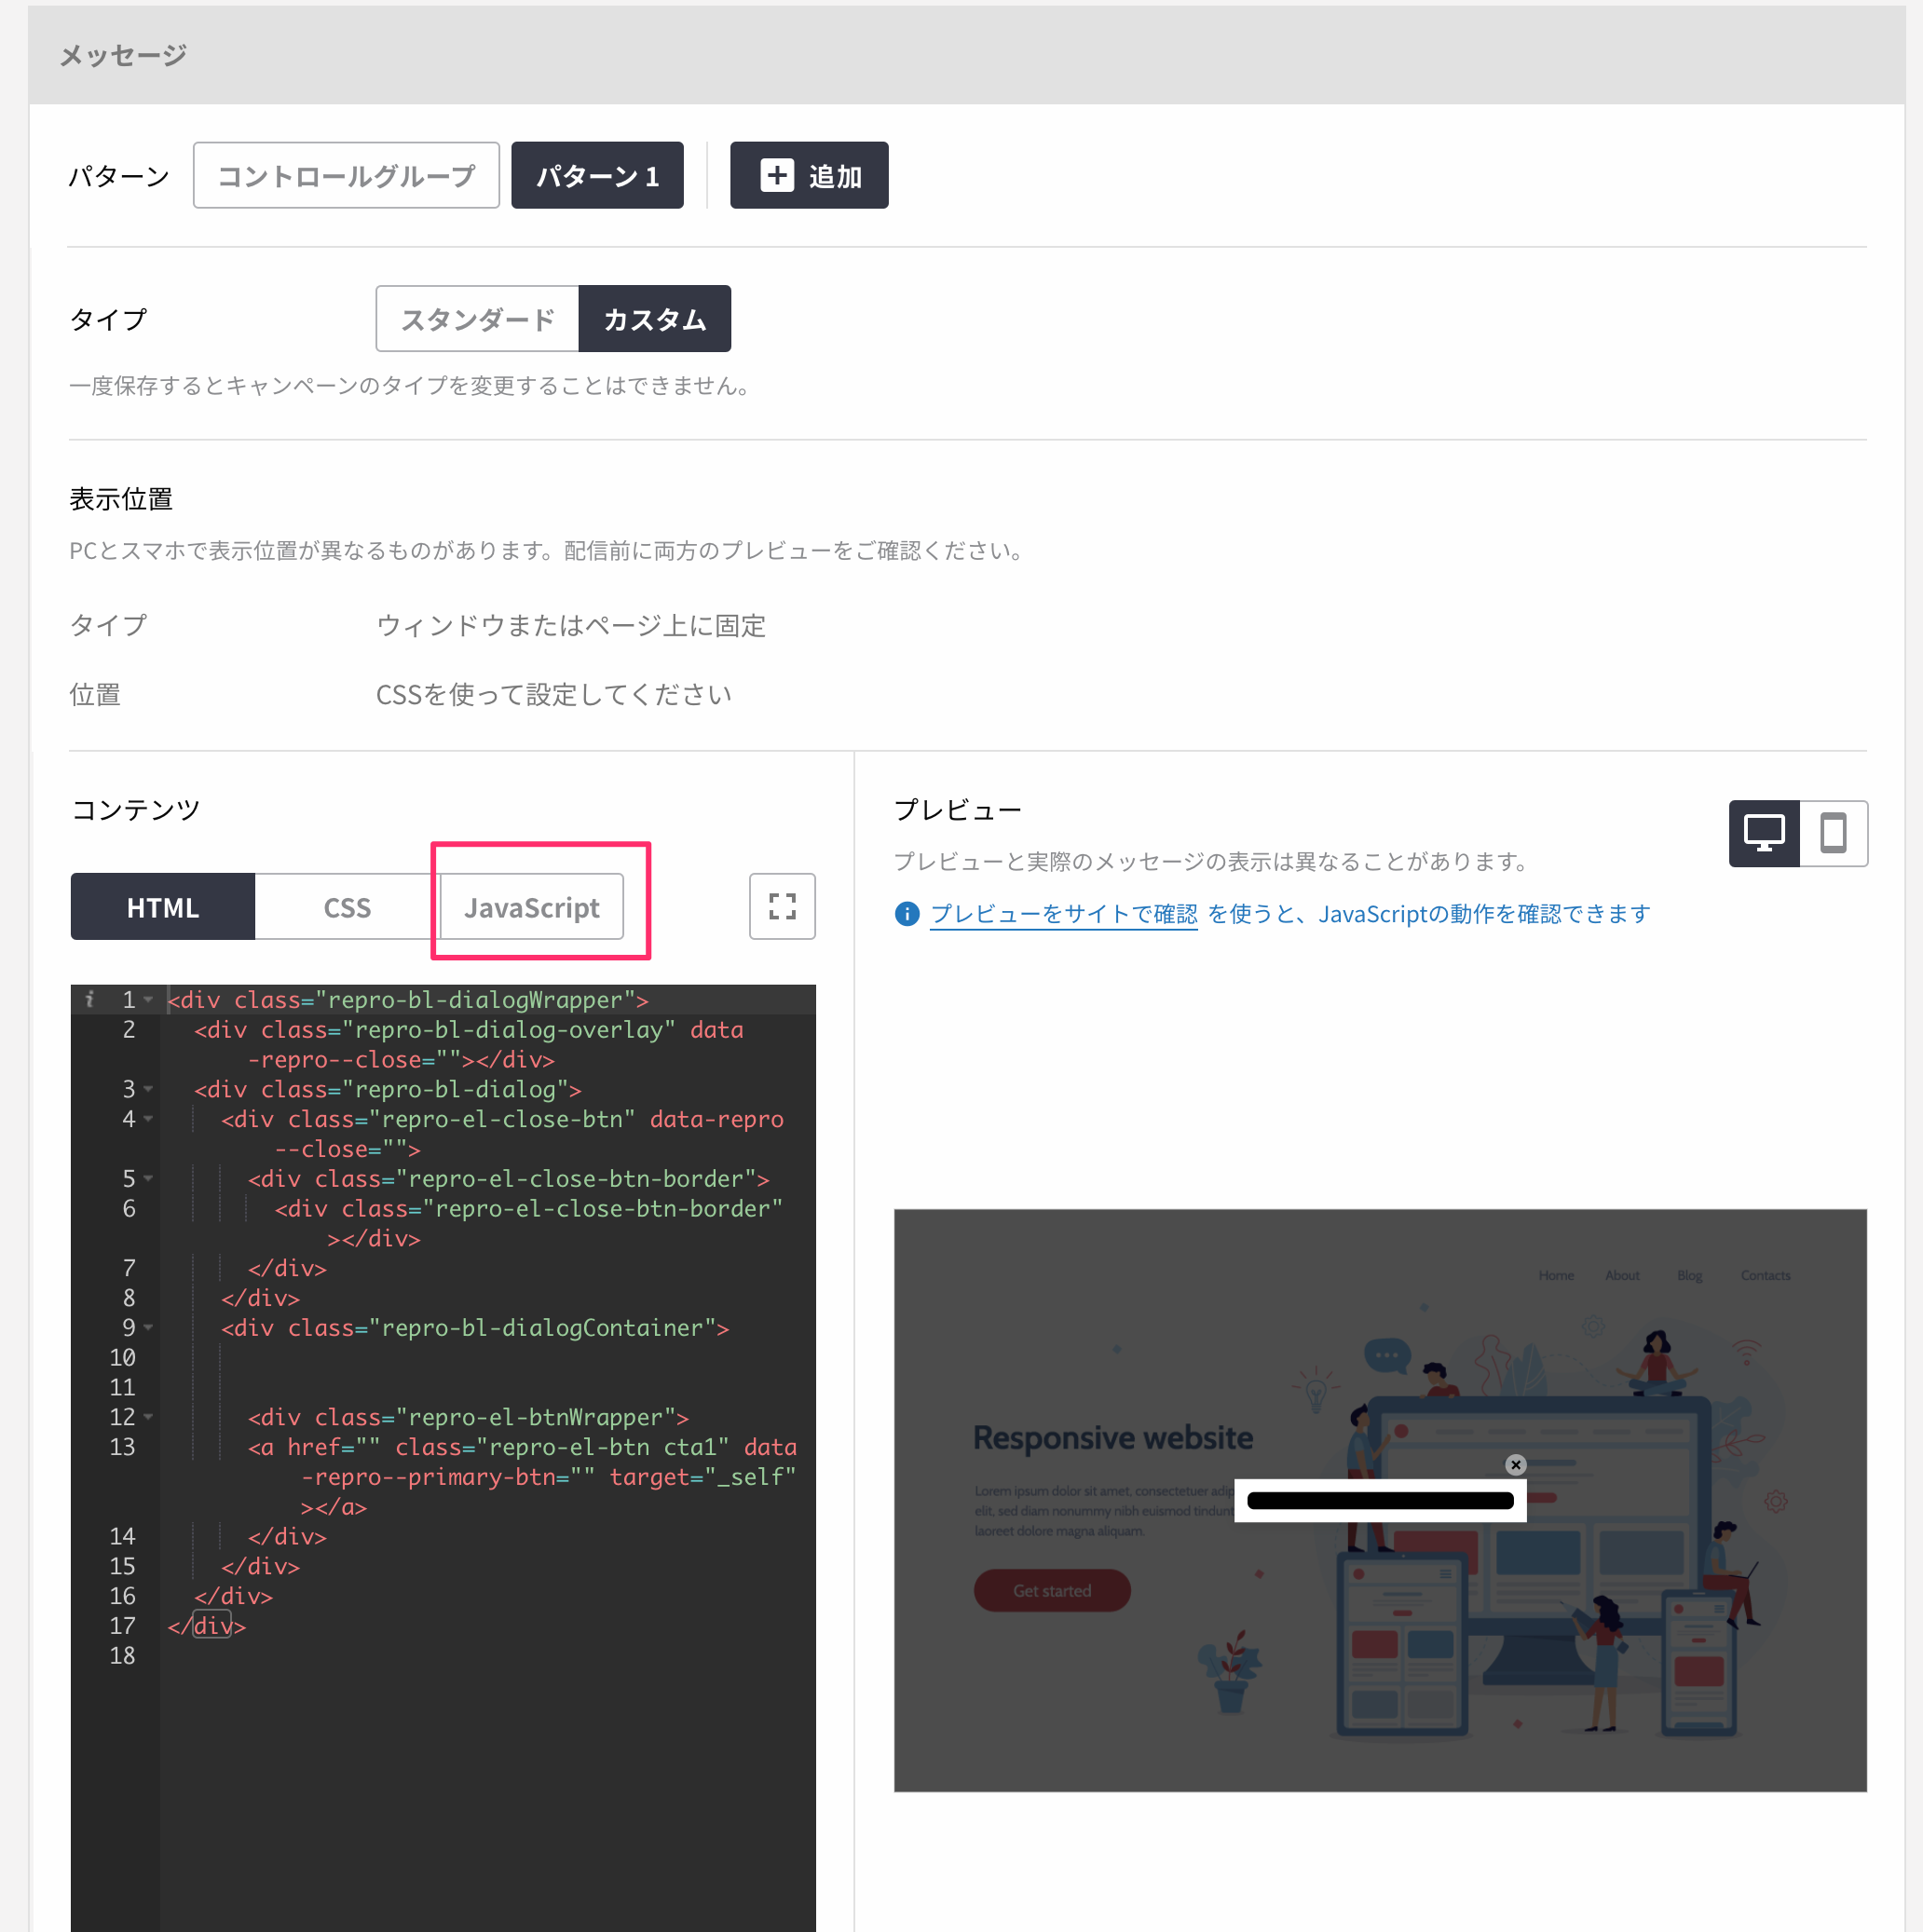This screenshot has width=1923, height=1932.
Task: Collapse code fold arrow on line 12
Action: (x=148, y=1417)
